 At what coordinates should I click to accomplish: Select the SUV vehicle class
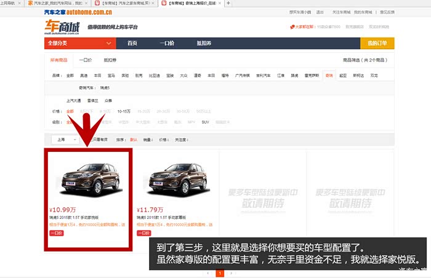(x=205, y=122)
